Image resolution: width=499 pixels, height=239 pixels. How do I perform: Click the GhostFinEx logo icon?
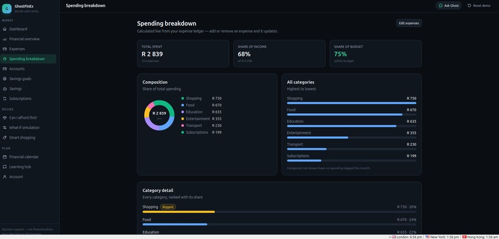point(7,9)
